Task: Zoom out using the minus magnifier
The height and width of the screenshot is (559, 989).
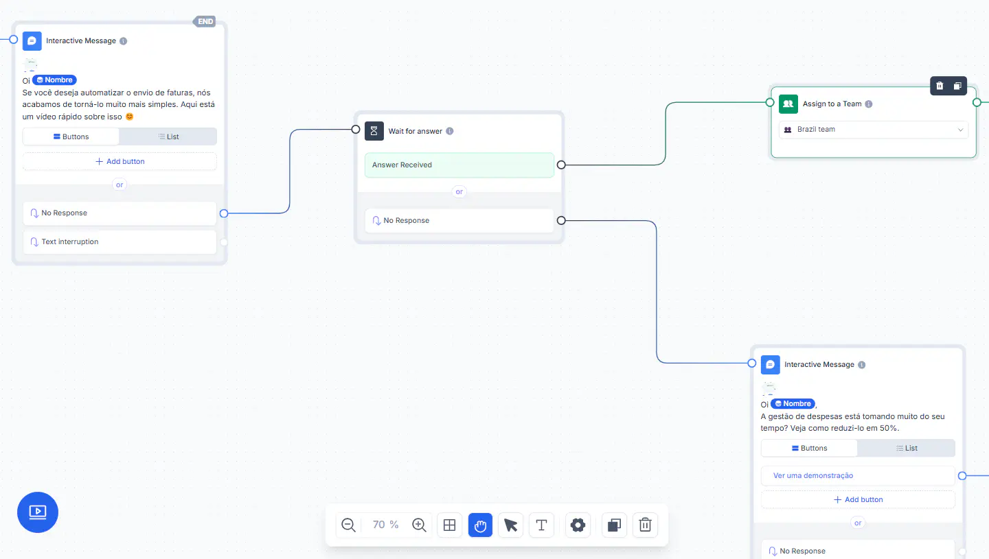Action: coord(349,525)
